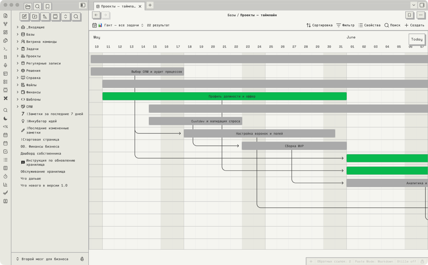
Task: Open more options three-dots menu
Action: pyautogui.click(x=421, y=15)
